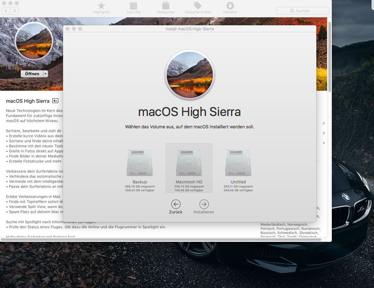Click '499,76 GB insgesamt' under Backup
The height and width of the screenshot is (288, 374).
click(x=140, y=187)
